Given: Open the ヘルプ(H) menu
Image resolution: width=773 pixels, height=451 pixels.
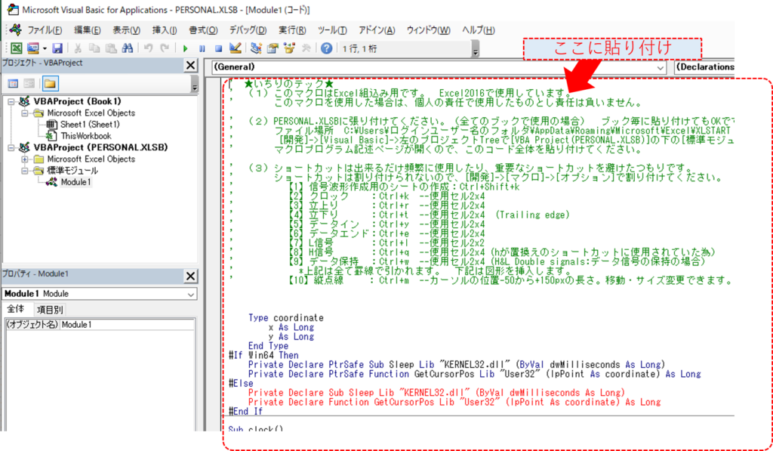Looking at the screenshot, I should pyautogui.click(x=478, y=30).
